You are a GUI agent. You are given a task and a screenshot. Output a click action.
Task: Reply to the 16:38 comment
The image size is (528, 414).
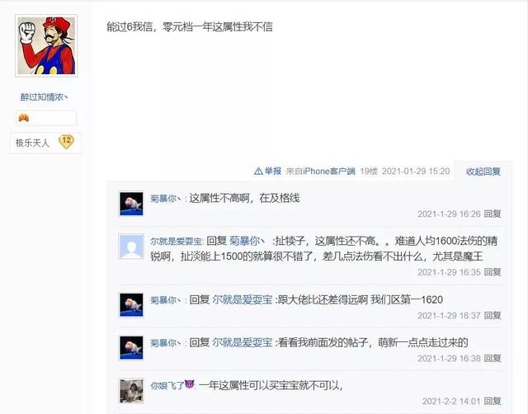point(493,358)
